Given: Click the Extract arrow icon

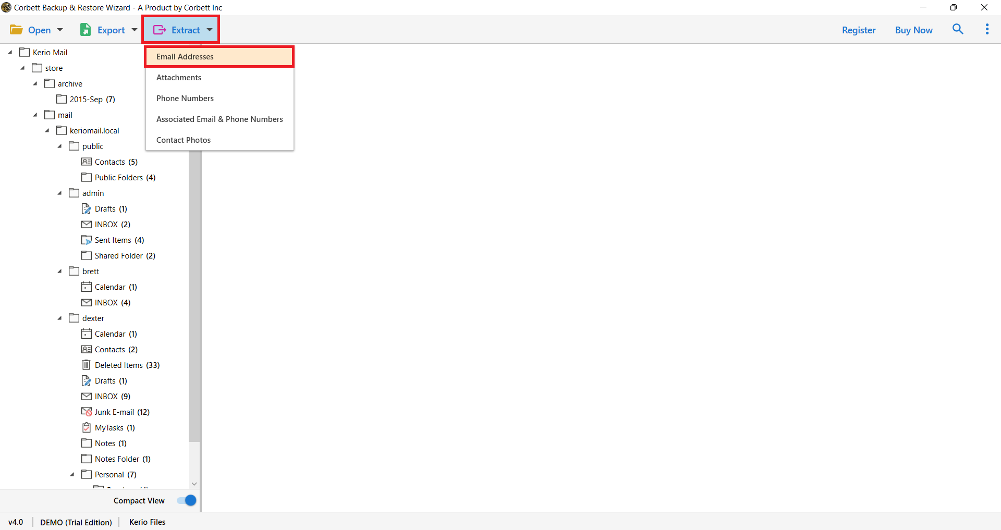Looking at the screenshot, I should tap(160, 30).
